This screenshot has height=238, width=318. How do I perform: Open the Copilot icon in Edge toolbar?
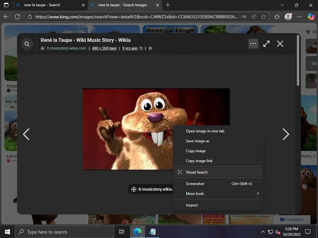[311, 17]
